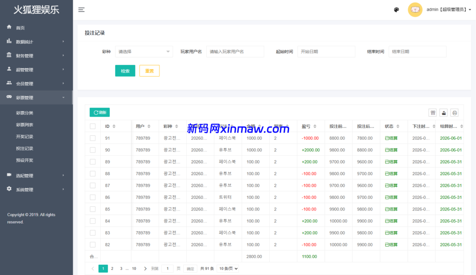Screen dimensions: 476x275
Task: Sort by the 下注时 column arrows
Action: [x=434, y=126]
